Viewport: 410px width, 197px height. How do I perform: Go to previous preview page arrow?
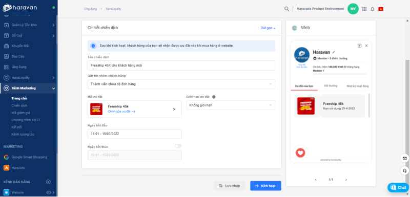click(x=316, y=180)
